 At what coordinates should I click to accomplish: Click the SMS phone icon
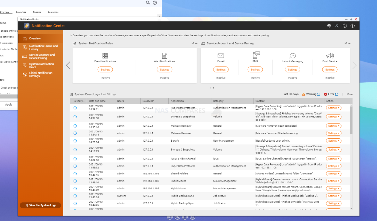(256, 55)
